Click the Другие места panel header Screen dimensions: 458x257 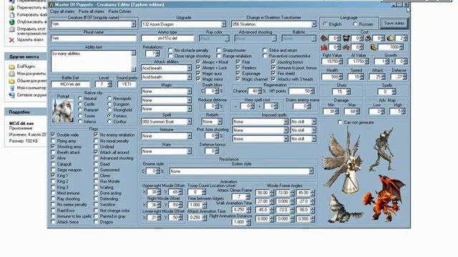click(x=26, y=56)
